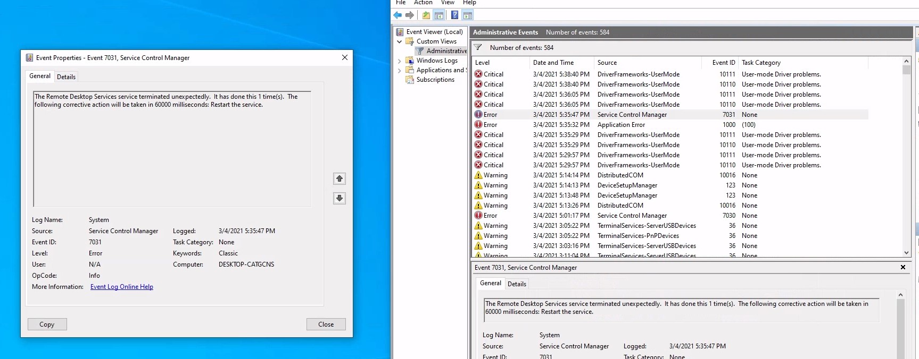The image size is (919, 359).
Task: Collapse the Custom Views tree node
Action: [x=400, y=41]
